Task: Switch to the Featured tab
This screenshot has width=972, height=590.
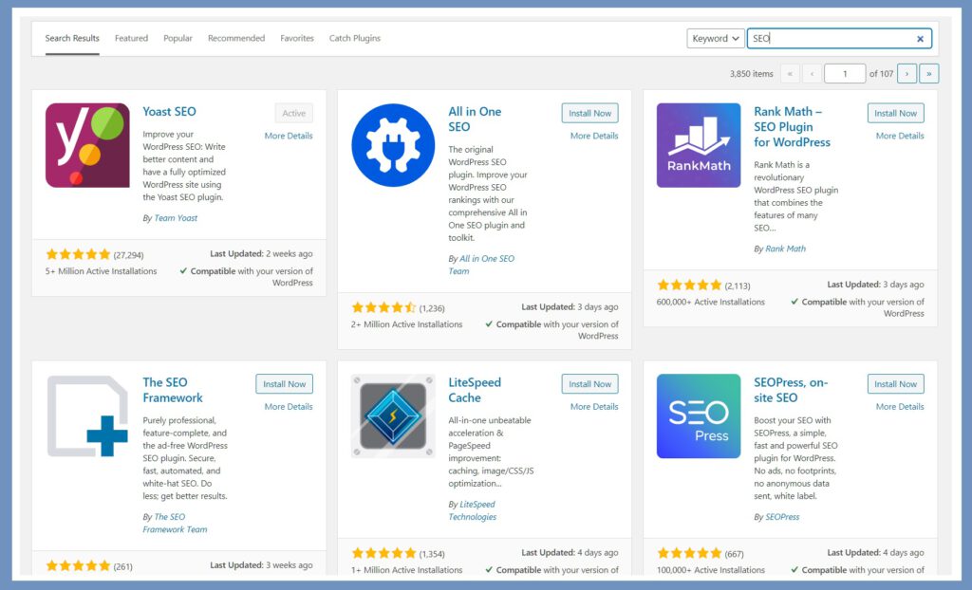Action: click(131, 38)
